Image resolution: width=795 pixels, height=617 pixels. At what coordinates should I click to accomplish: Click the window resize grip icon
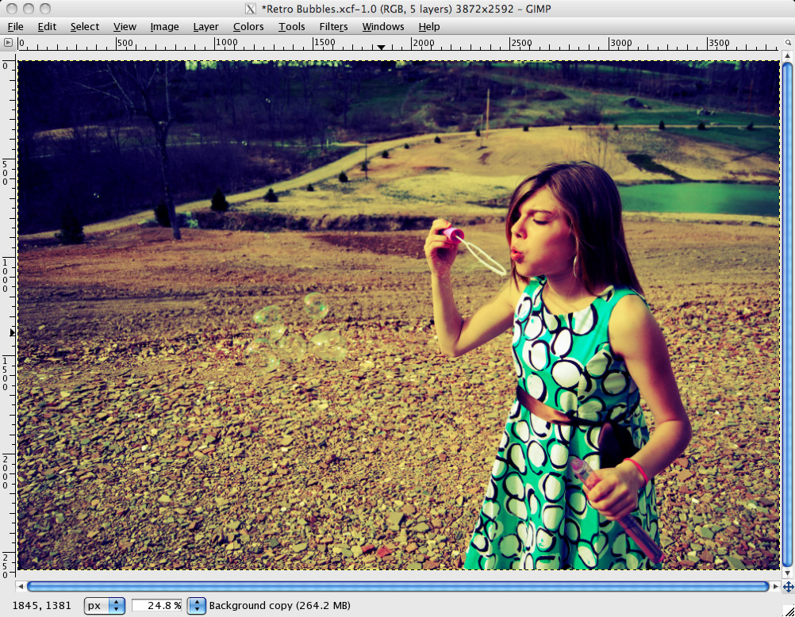point(789,611)
